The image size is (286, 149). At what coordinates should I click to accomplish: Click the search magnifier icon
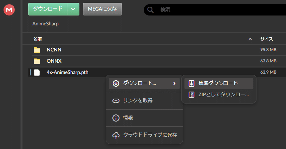pyautogui.click(x=150, y=10)
